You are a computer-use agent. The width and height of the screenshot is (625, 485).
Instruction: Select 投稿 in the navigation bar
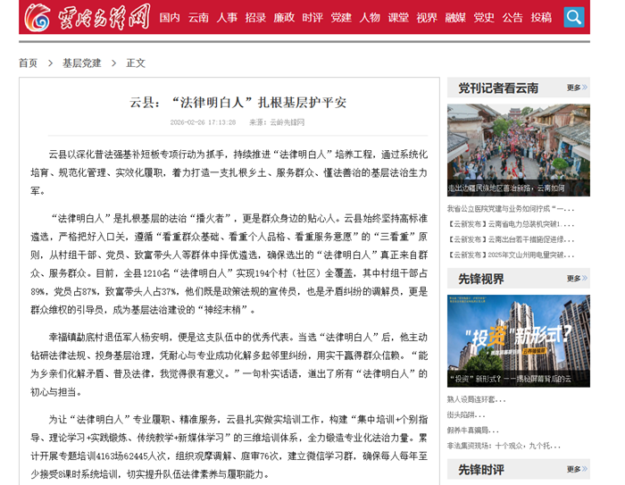(x=541, y=18)
